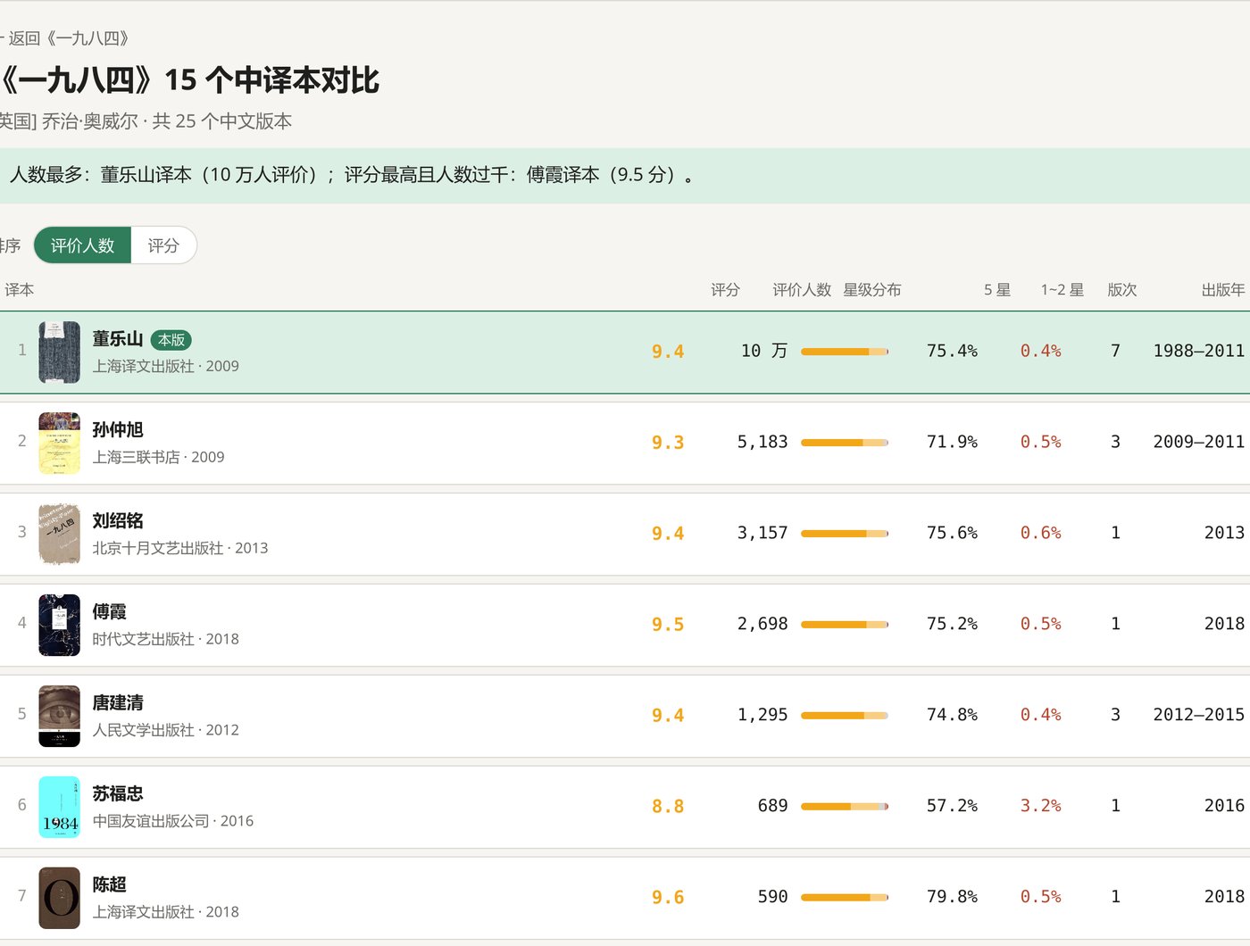
Task: Open translator link 刘绍铭
Action: pos(118,521)
